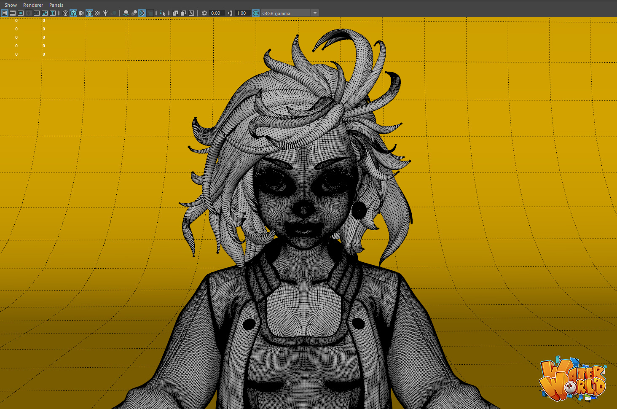This screenshot has height=409, width=617.
Task: Toggle Multisample Anti-aliasing
Action: point(142,13)
